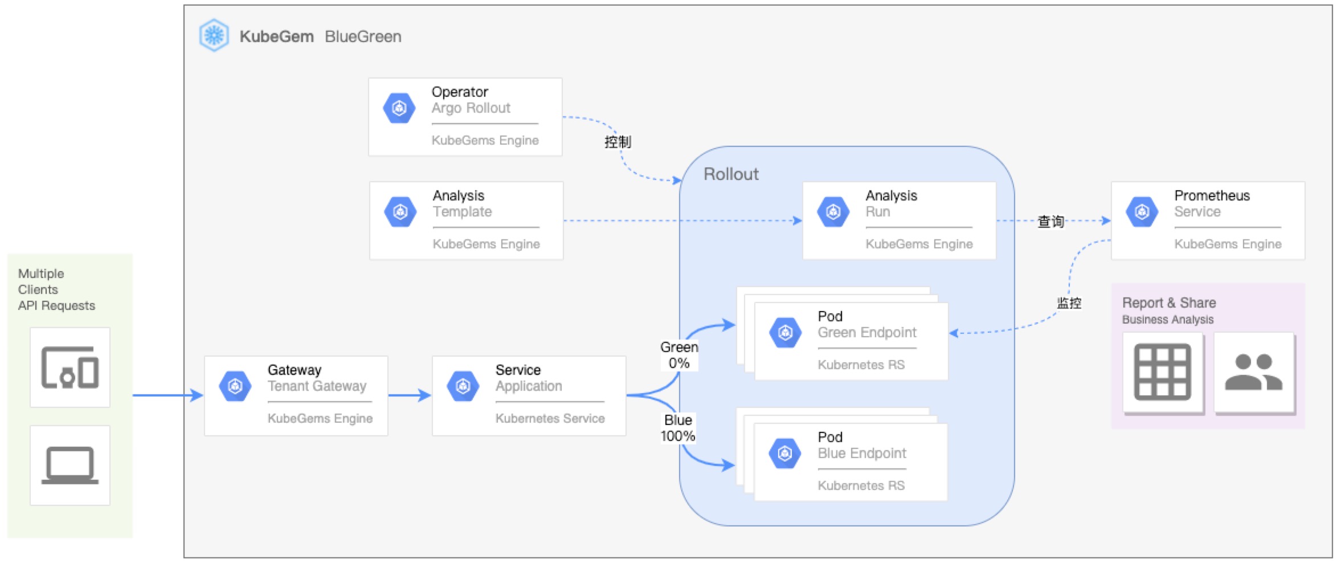Image resolution: width=1337 pixels, height=563 pixels.
Task: Click the 'Operator' heading text
Action: coord(459,92)
